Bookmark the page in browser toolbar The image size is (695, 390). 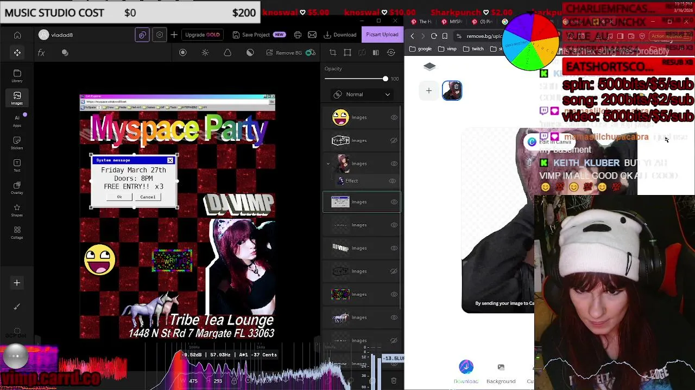coord(445,36)
